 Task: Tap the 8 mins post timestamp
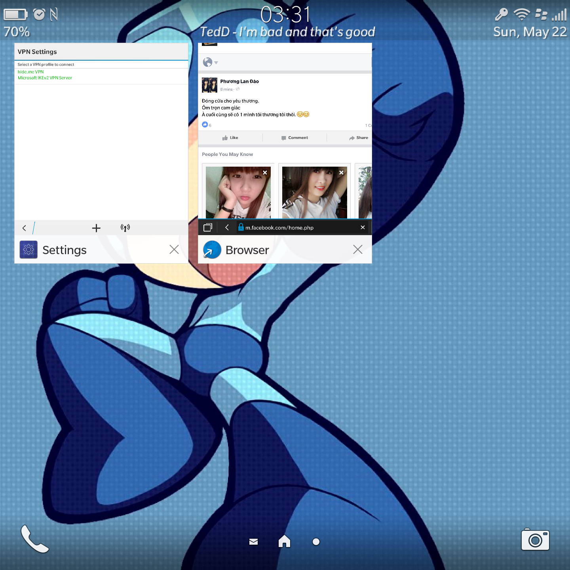[226, 89]
